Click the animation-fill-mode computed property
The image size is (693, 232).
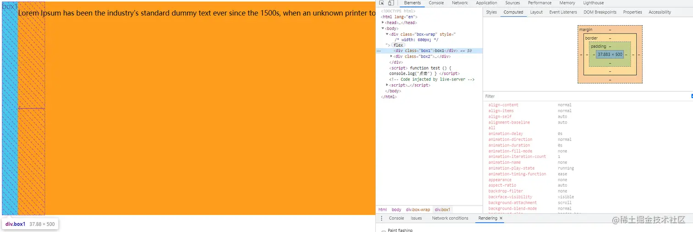pyautogui.click(x=510, y=151)
